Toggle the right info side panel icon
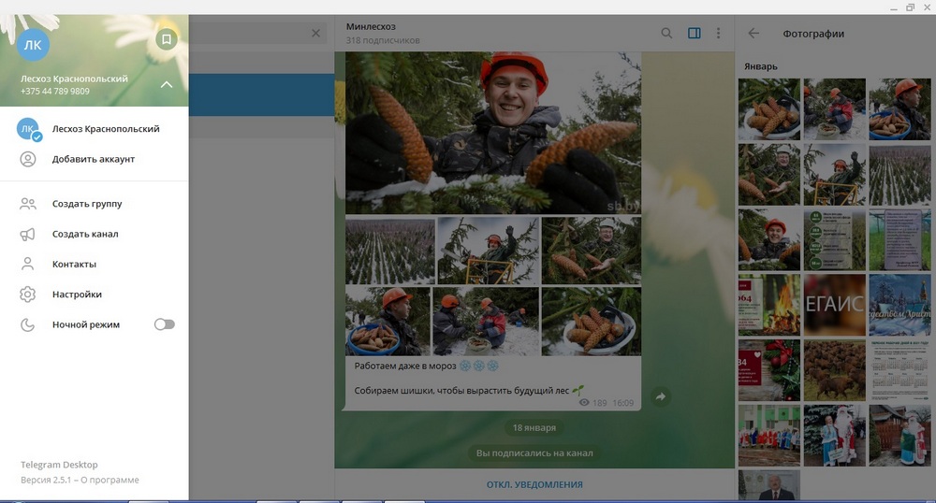The image size is (936, 503). click(x=694, y=34)
